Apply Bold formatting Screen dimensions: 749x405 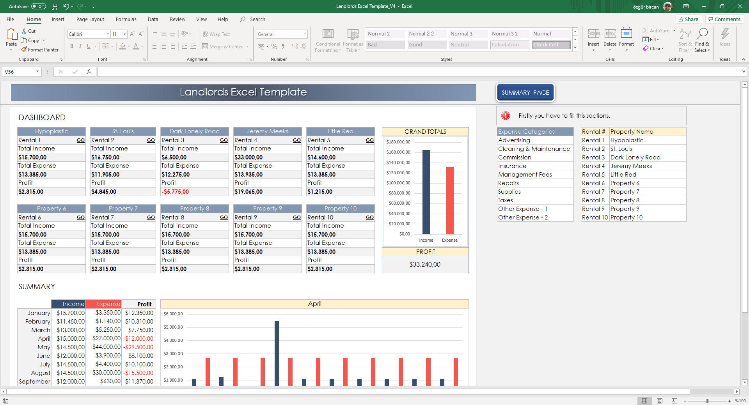(72, 46)
